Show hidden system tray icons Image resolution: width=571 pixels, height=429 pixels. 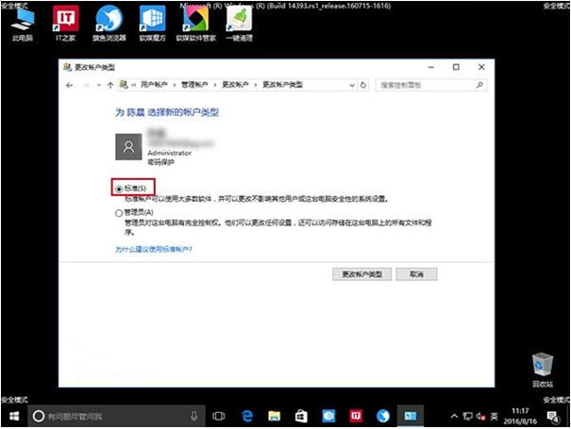tap(455, 416)
